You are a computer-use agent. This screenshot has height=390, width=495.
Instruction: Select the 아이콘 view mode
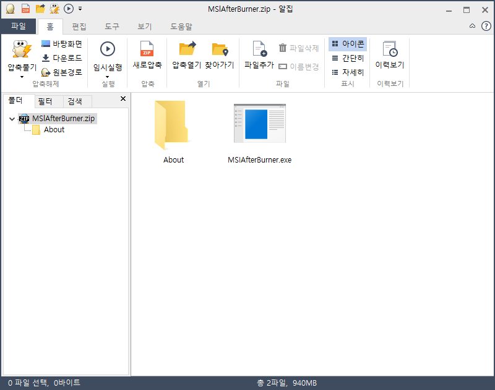[348, 44]
